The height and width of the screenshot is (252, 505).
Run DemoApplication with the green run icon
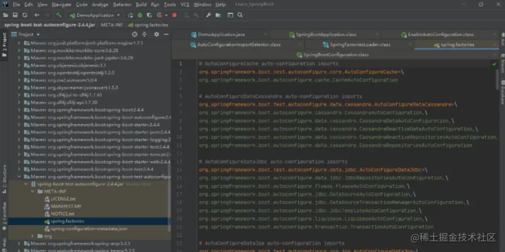(130, 15)
